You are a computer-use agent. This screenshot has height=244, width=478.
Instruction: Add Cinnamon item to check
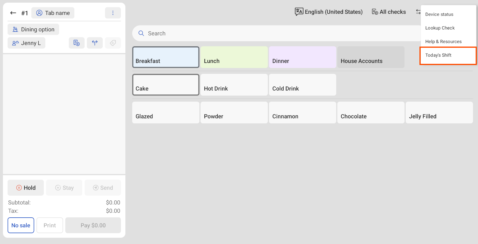click(302, 112)
